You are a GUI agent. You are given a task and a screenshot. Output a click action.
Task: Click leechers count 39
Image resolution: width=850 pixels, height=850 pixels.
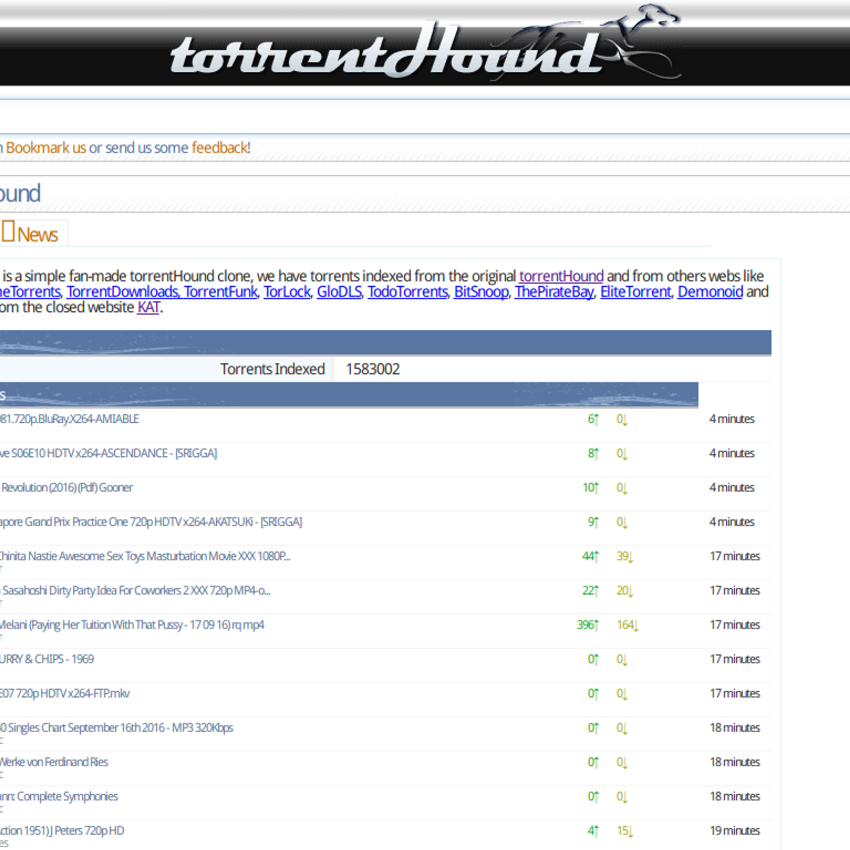[625, 556]
